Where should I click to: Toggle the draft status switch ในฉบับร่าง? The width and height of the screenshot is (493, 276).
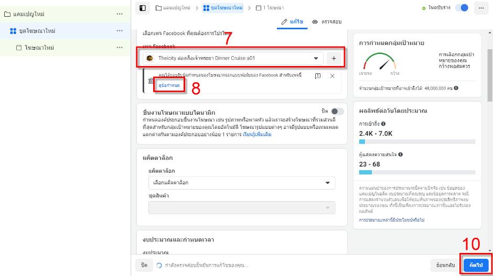[462, 8]
